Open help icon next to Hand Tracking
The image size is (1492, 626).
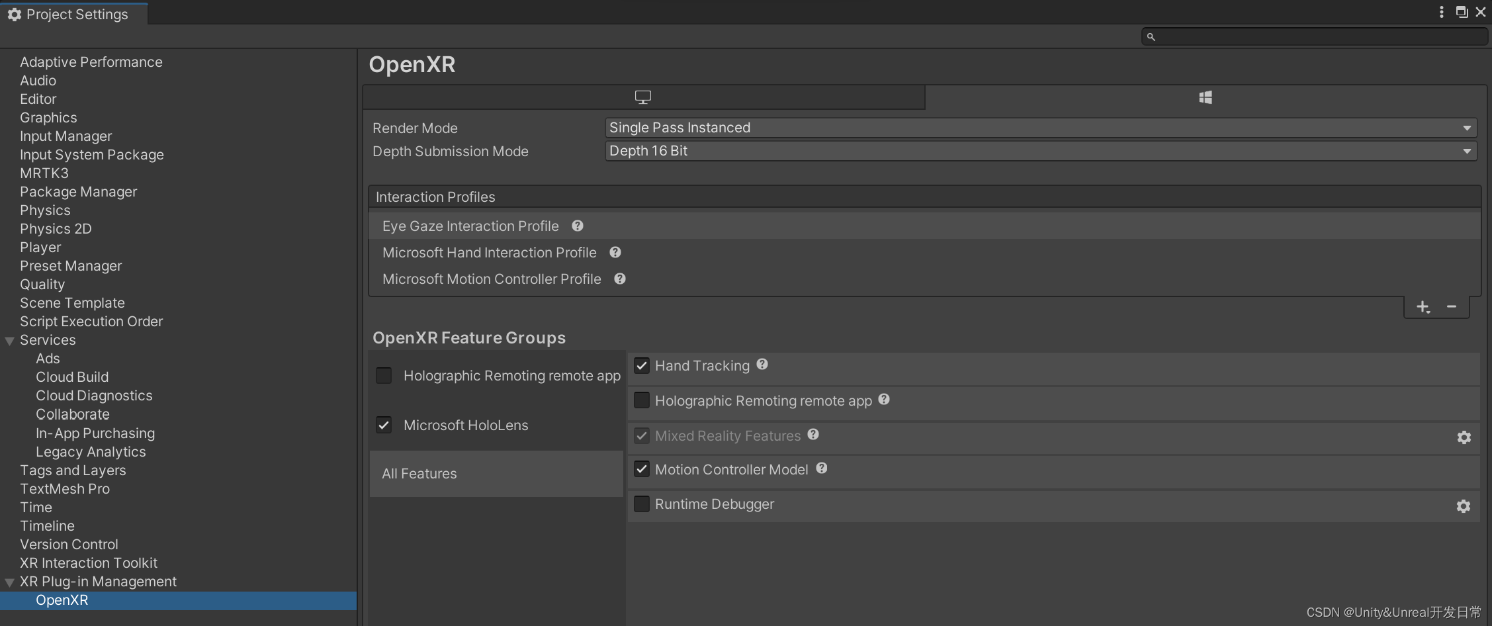click(x=762, y=364)
